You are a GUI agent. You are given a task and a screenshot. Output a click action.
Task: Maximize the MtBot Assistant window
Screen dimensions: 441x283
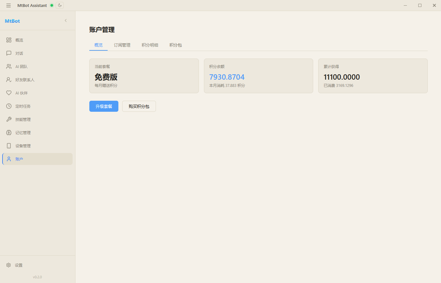tap(420, 5)
